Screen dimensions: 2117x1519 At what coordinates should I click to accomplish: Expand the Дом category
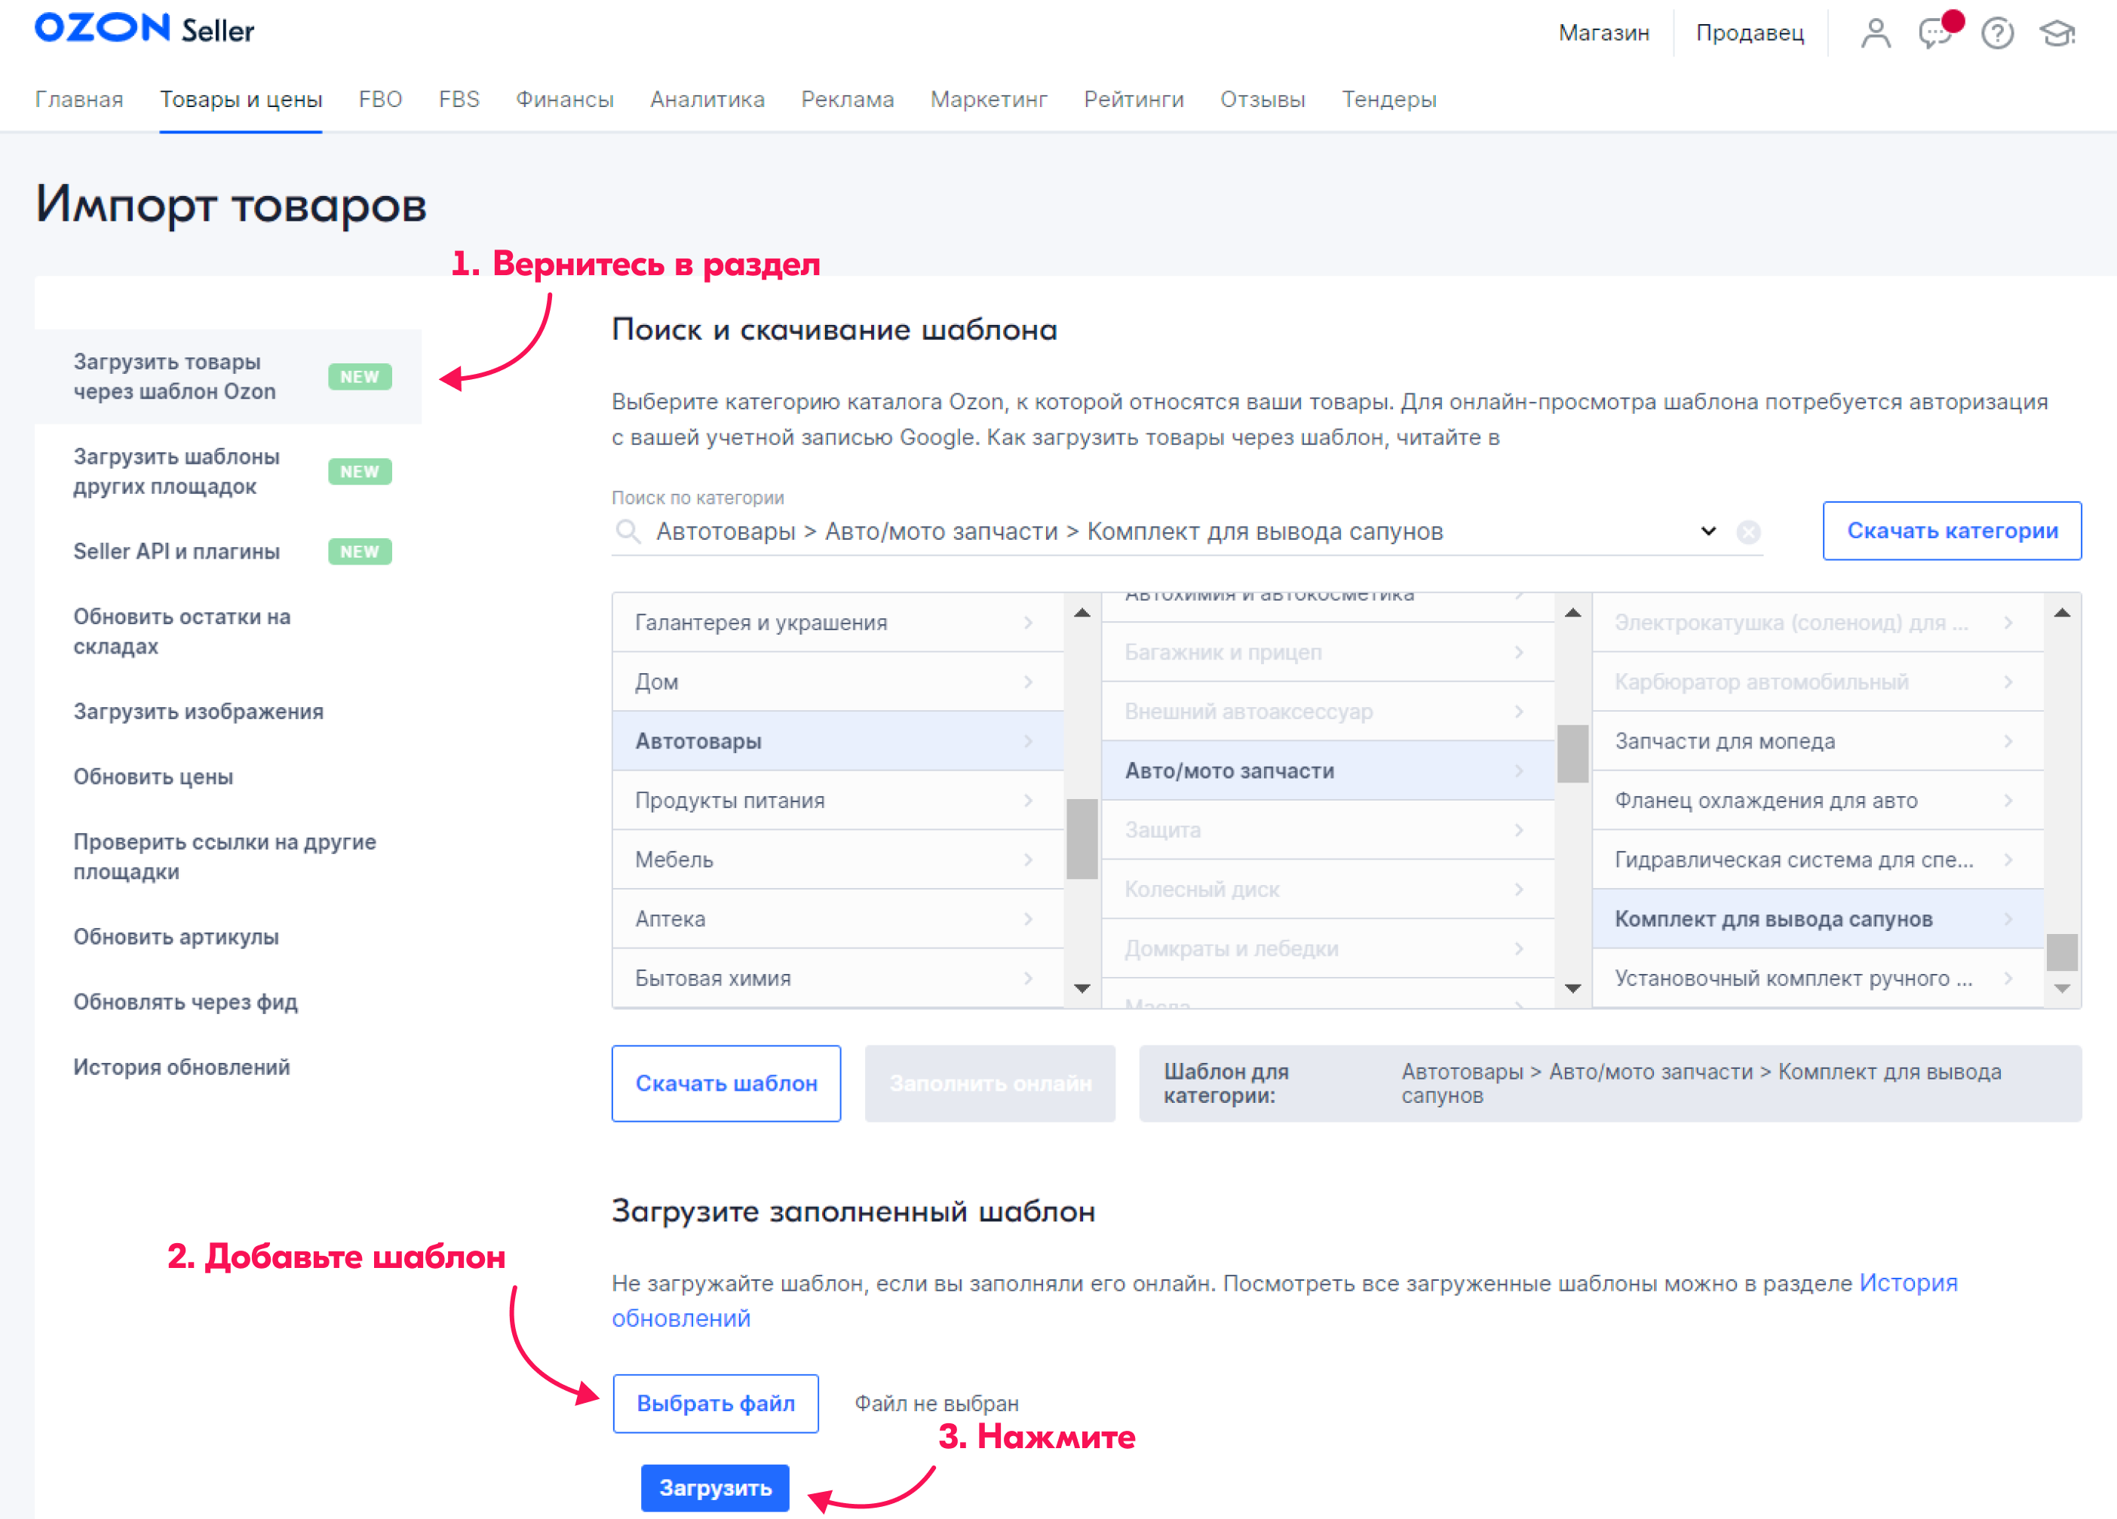pos(837,682)
